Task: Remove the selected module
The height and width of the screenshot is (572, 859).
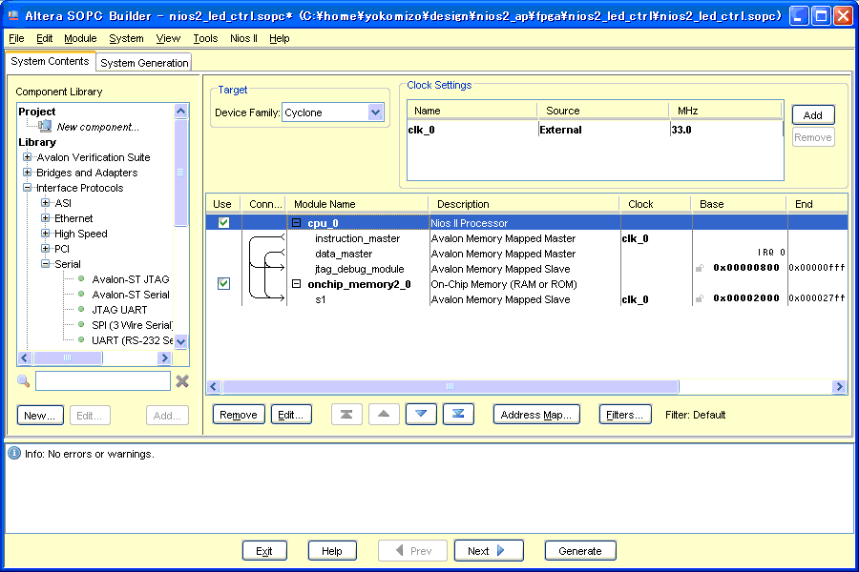Action: click(x=239, y=415)
